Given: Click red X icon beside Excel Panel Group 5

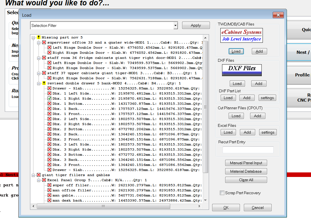Looking at the screenshot, I should tap(44, 180).
